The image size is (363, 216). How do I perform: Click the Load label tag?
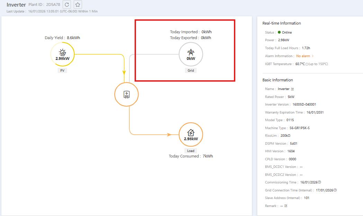[x=191, y=151]
